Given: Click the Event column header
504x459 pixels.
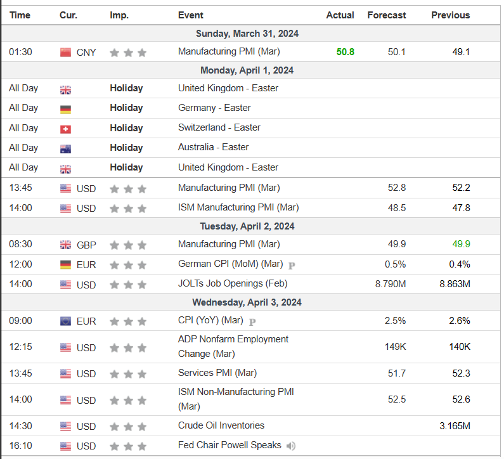Looking at the screenshot, I should point(191,15).
